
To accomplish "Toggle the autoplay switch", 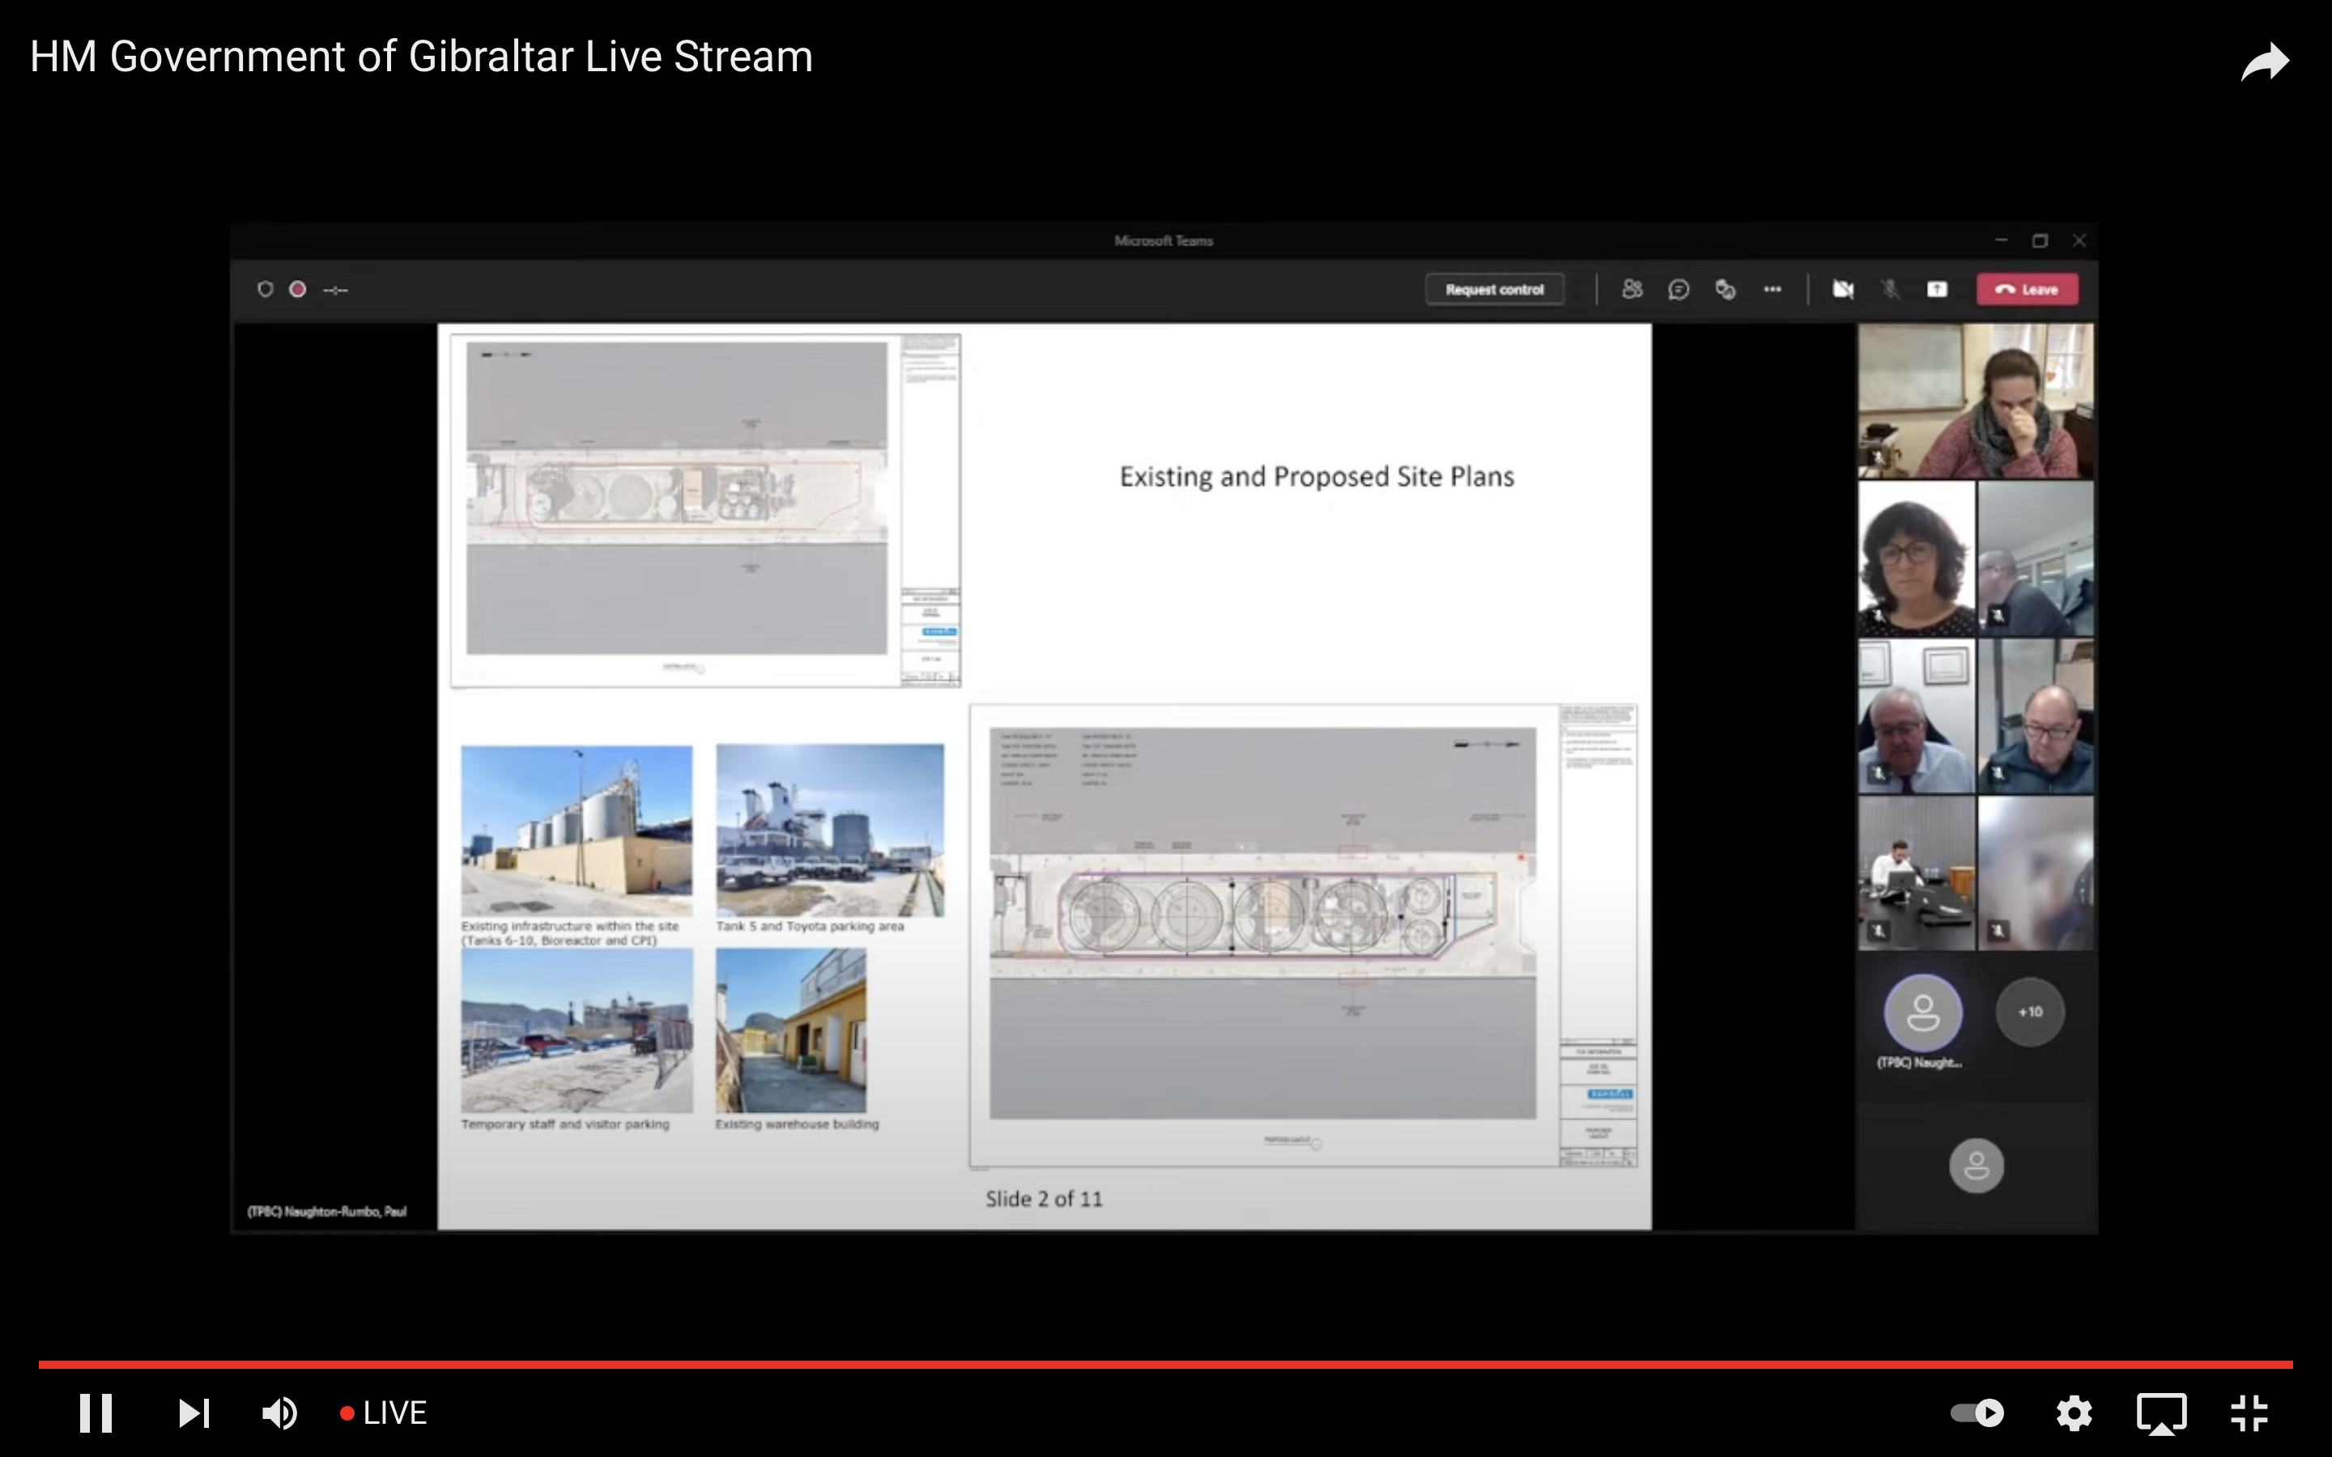I will 1977,1412.
